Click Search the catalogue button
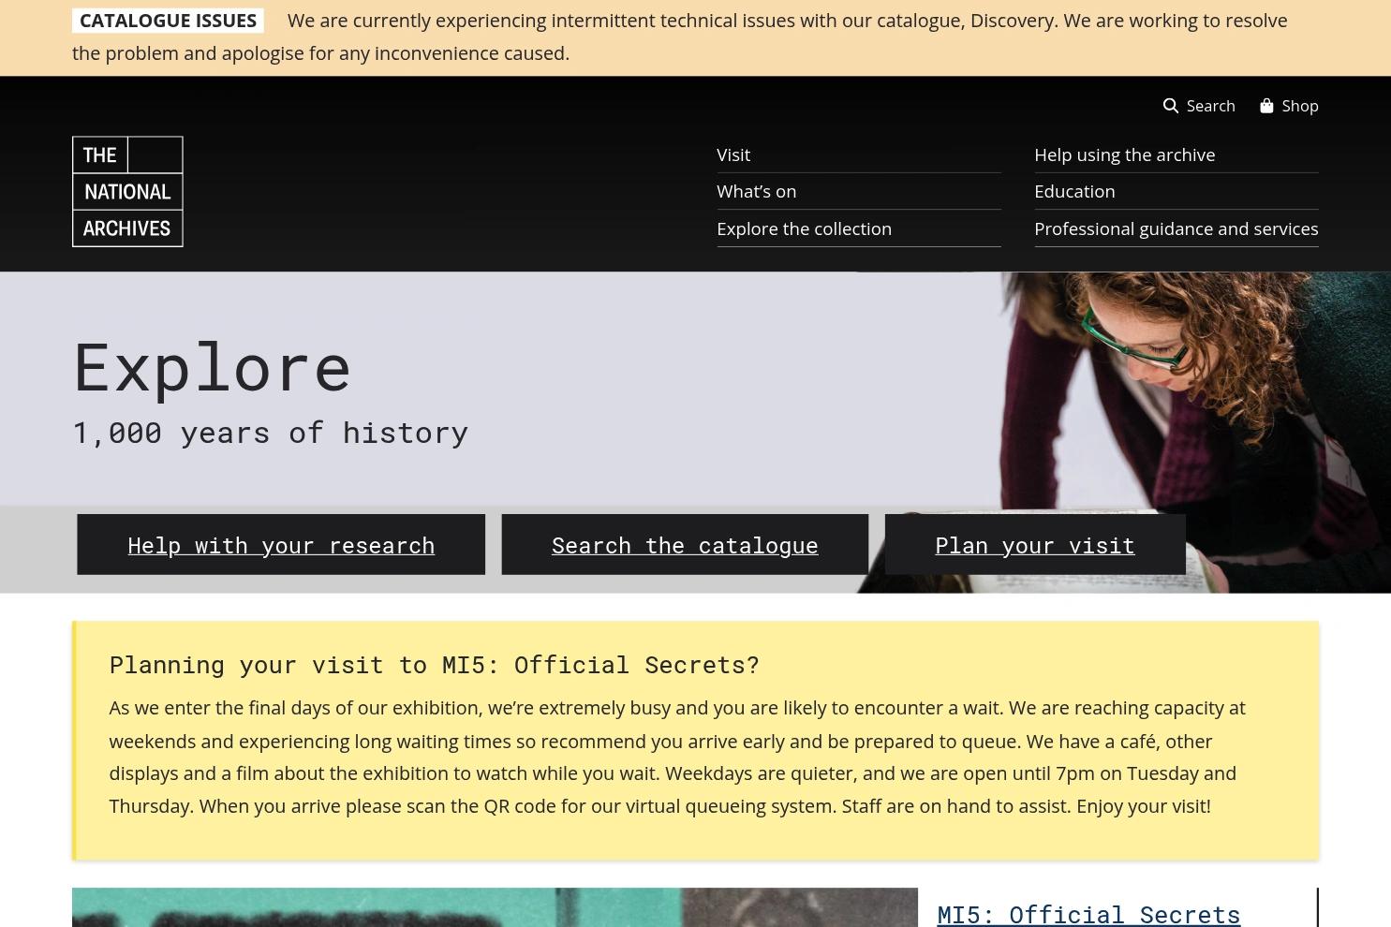The image size is (1391, 927). pyautogui.click(x=685, y=545)
